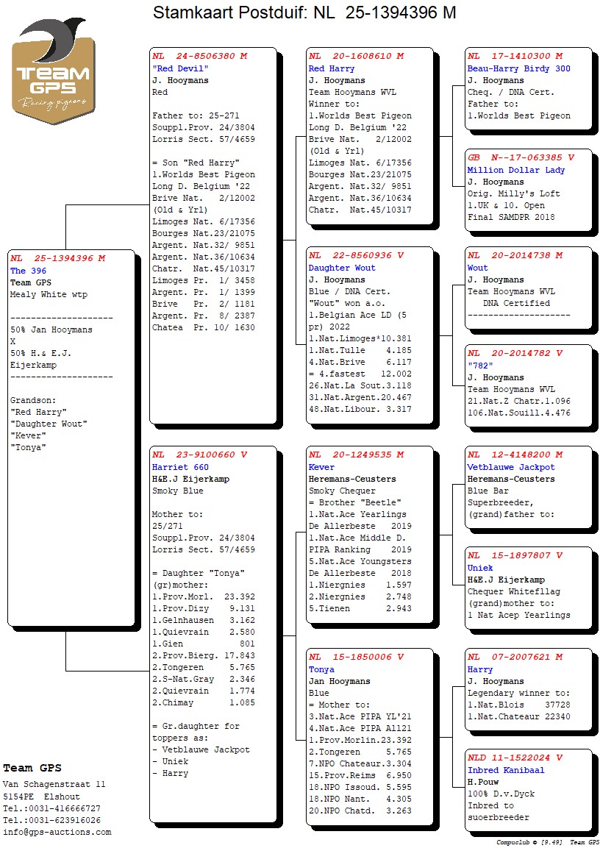Click the Compuclub copyright footer text
This screenshot has height=862, width=600.
pyautogui.click(x=547, y=842)
